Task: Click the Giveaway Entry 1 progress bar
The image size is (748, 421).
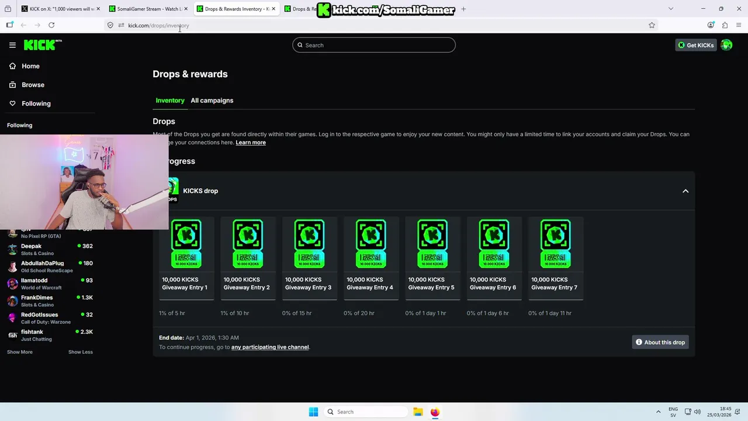Action: click(x=186, y=299)
